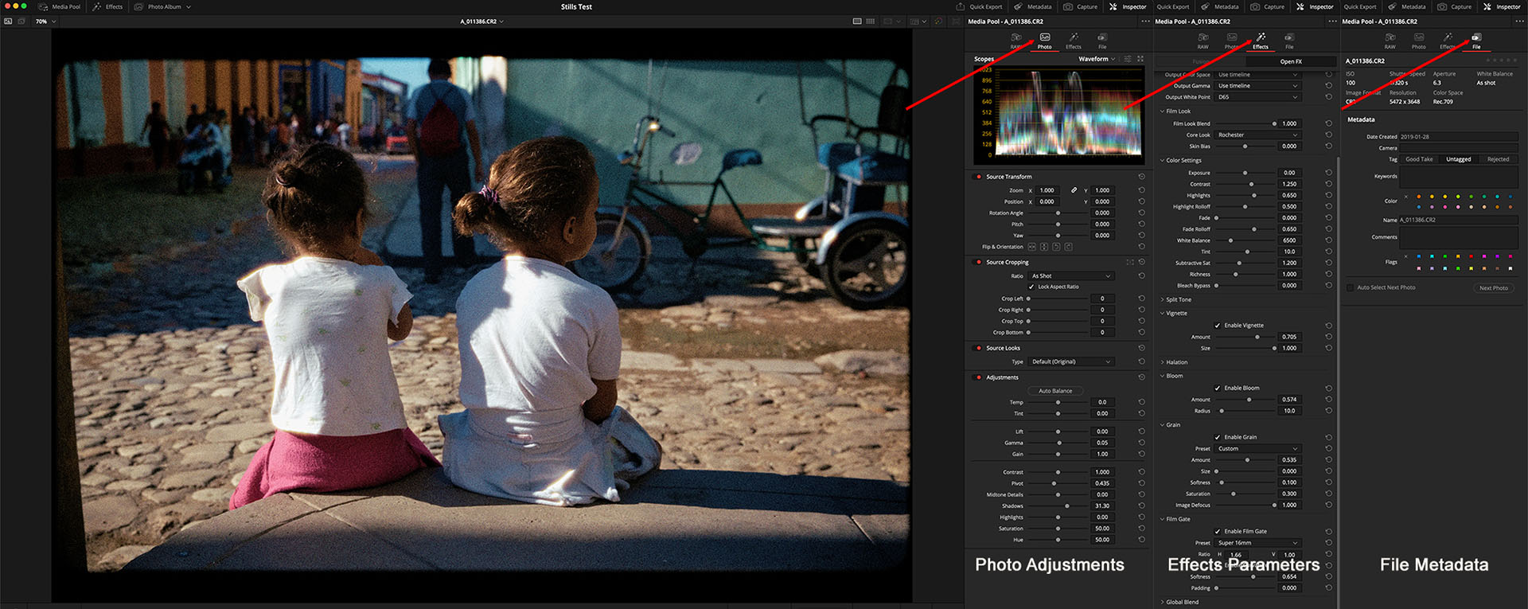
Task: Toggle Enable Bloom checkbox
Action: click(x=1218, y=388)
